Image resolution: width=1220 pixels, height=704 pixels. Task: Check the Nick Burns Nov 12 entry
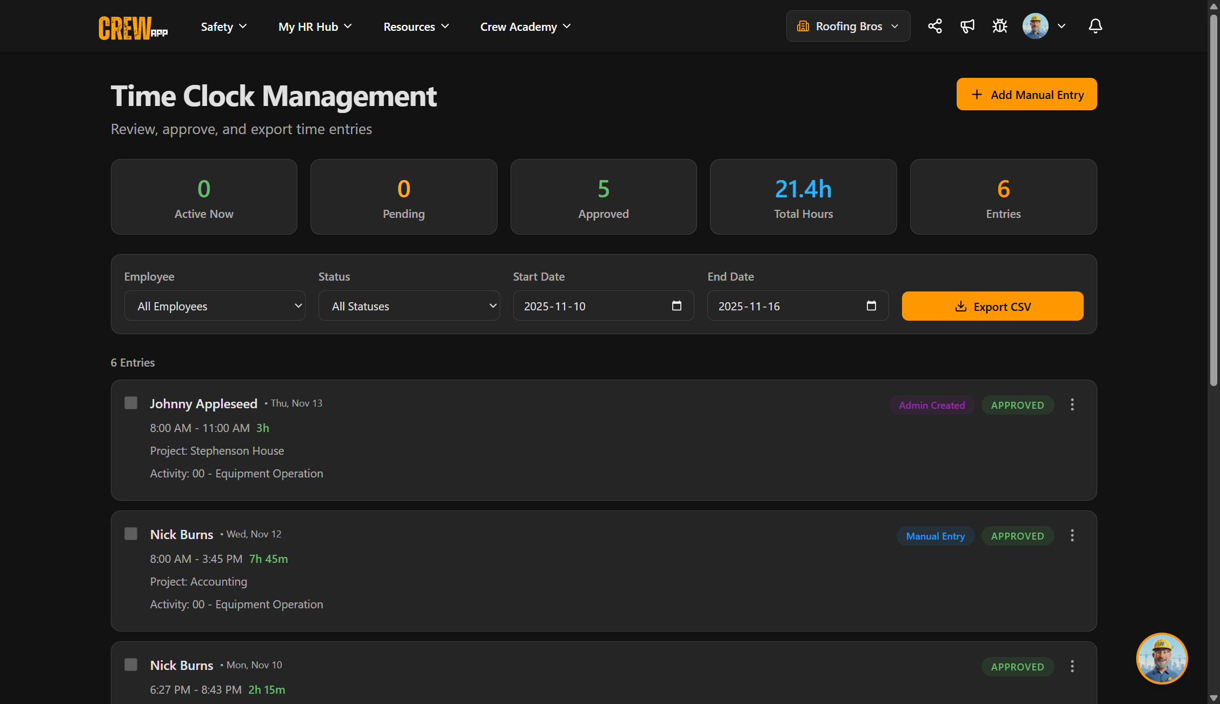tap(130, 533)
